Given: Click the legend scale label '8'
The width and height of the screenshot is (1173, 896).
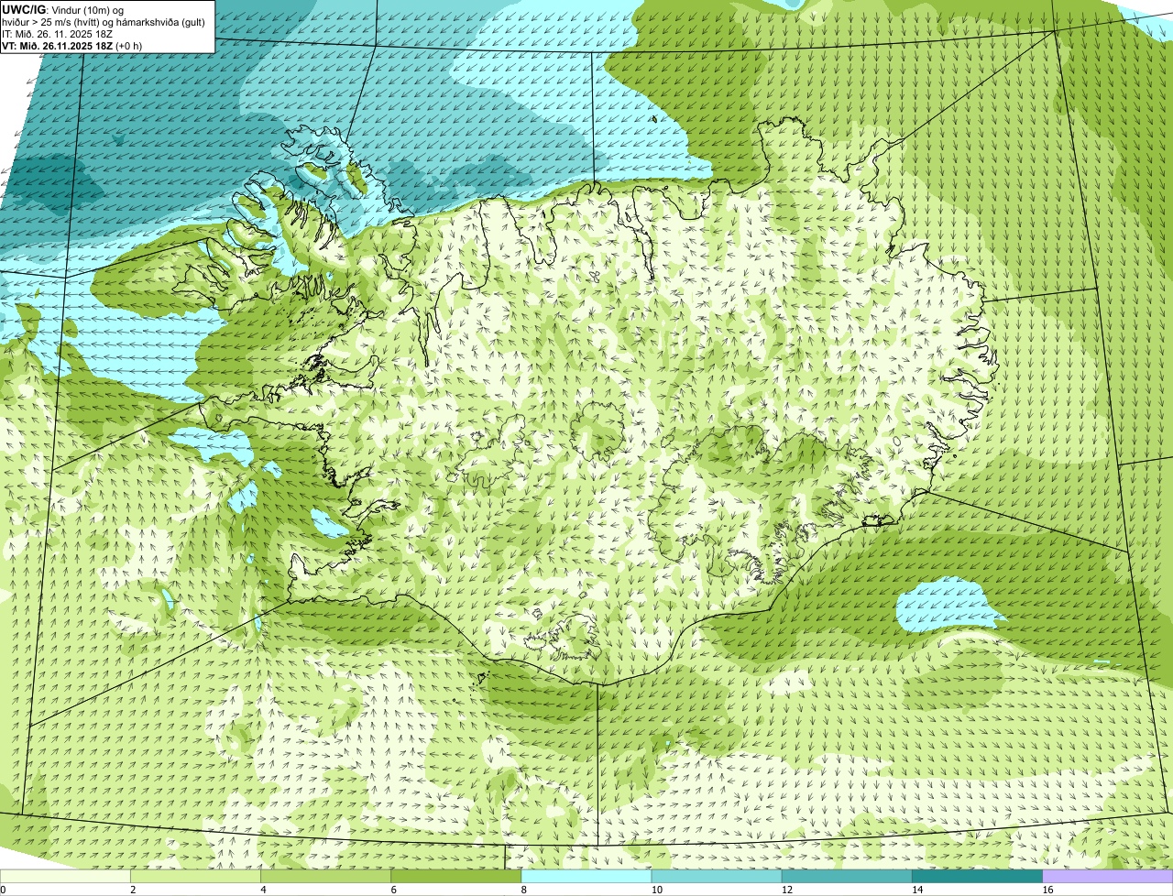Looking at the screenshot, I should click(523, 890).
